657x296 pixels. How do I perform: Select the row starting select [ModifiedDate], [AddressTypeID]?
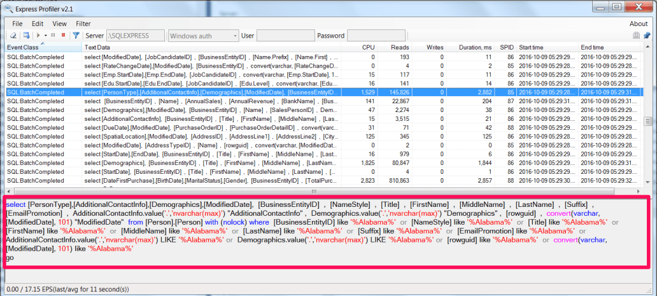(324, 145)
